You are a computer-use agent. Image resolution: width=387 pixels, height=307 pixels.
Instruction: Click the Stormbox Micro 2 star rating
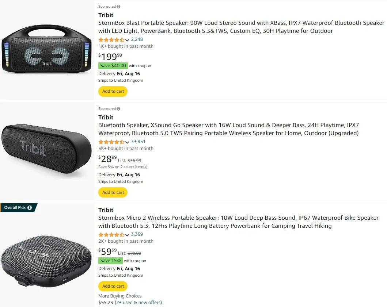111,235
